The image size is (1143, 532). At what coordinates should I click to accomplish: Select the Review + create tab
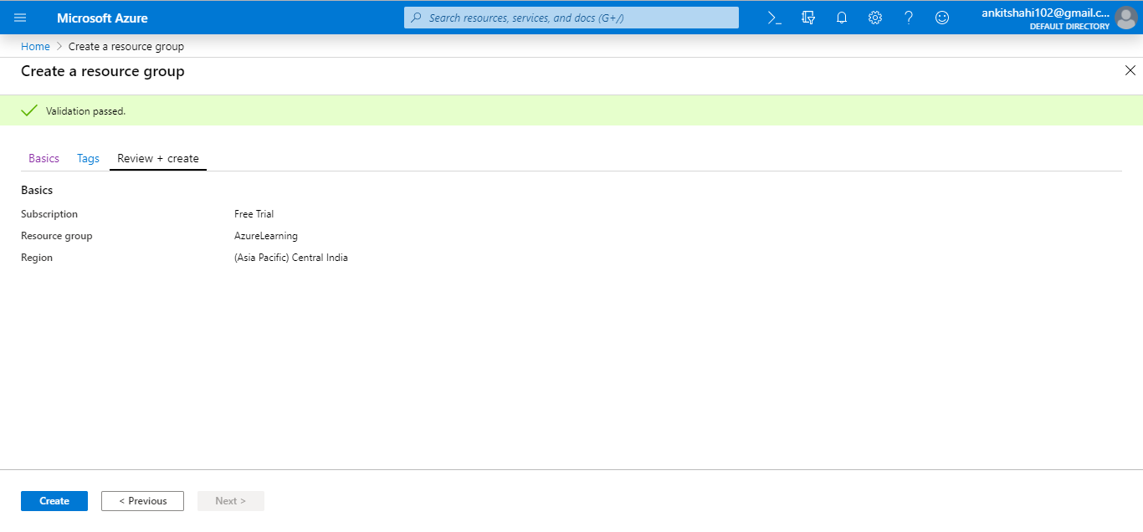pos(157,158)
